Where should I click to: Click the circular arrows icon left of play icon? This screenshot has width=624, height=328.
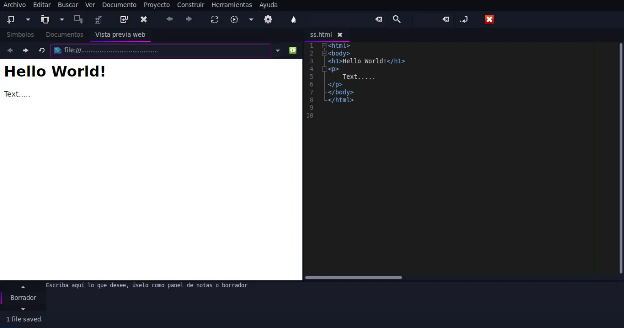214,19
